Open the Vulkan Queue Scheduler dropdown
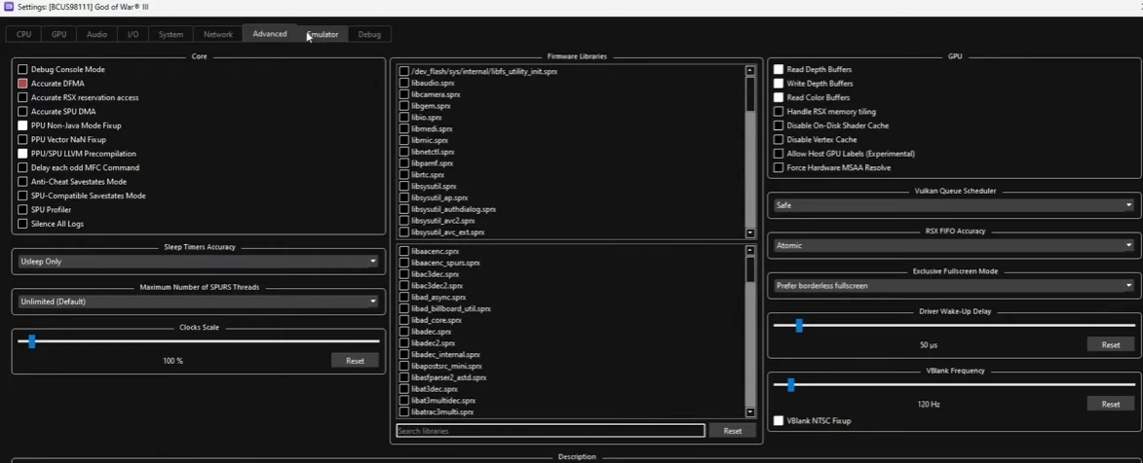 [954, 205]
